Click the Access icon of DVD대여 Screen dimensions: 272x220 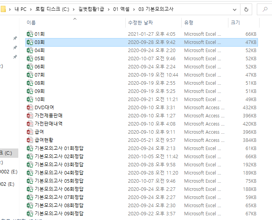click(30, 108)
